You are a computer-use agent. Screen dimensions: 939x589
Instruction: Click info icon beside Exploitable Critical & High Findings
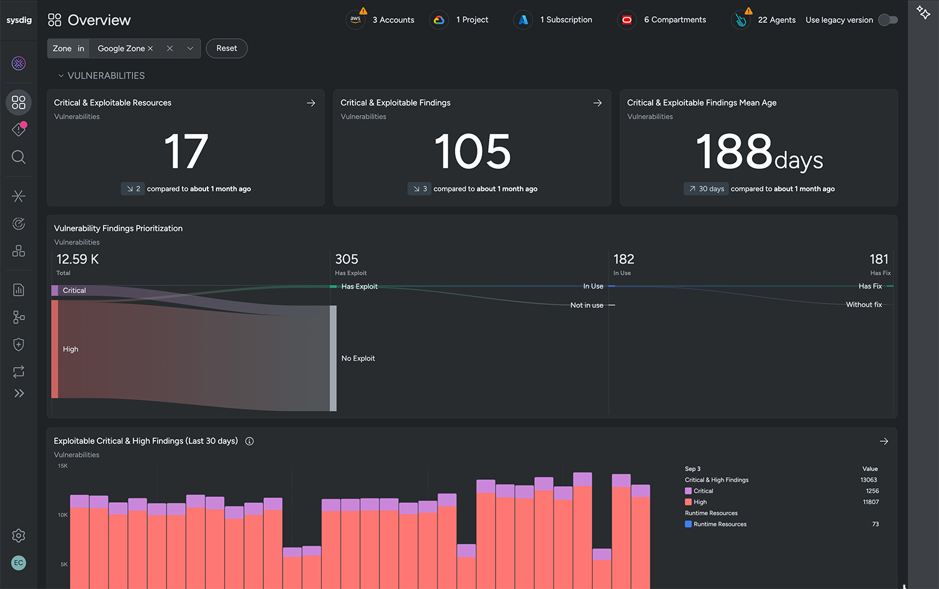click(250, 441)
